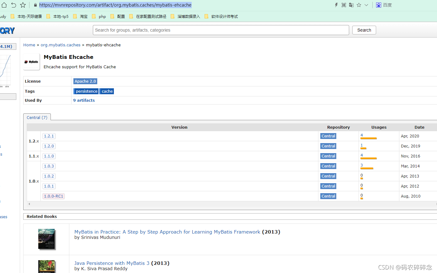Open version 1.0.2
The image size is (437, 273).
coord(49,176)
